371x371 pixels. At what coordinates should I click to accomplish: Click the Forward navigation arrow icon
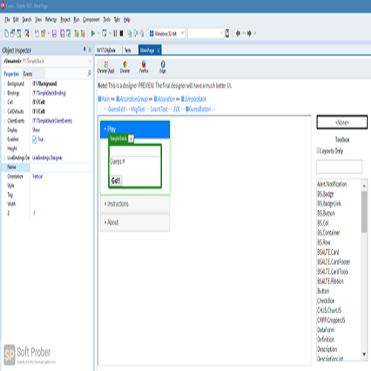coord(249,33)
